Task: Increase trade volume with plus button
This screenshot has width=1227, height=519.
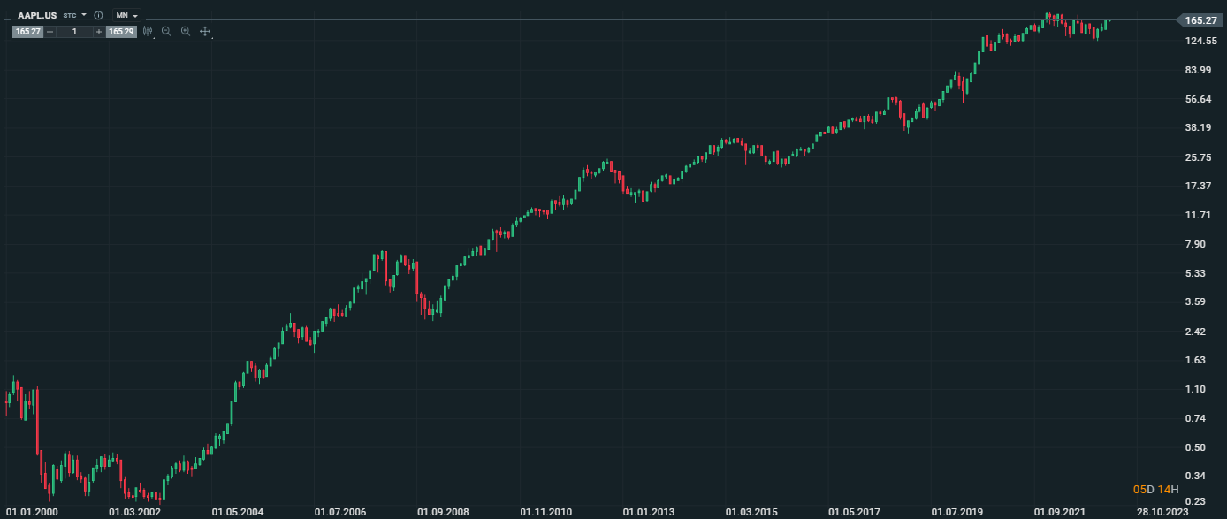Action: pos(99,32)
